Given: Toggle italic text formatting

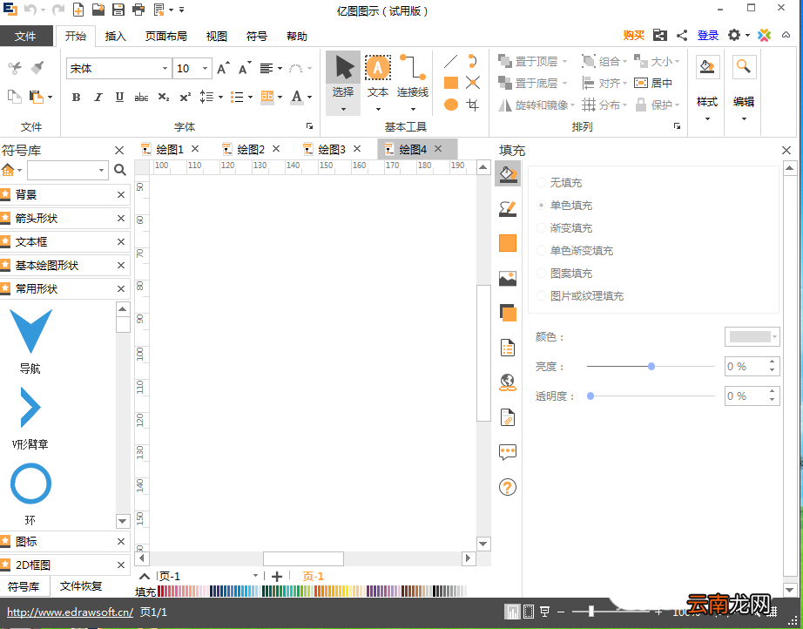Looking at the screenshot, I should [x=98, y=97].
